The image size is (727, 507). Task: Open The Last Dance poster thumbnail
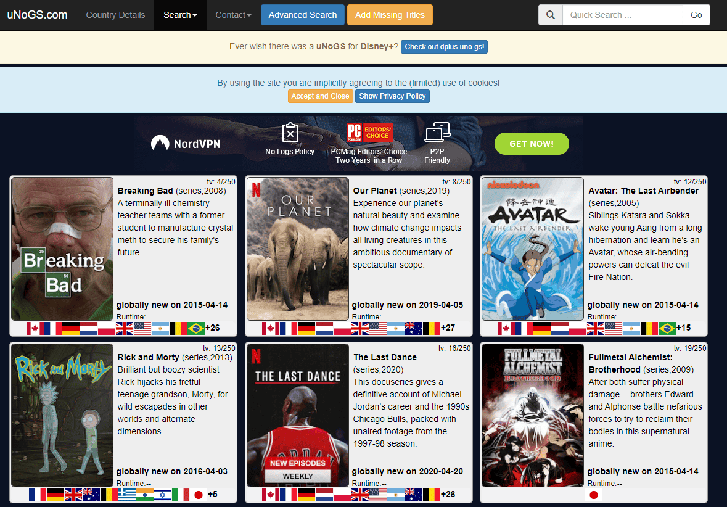coord(298,415)
